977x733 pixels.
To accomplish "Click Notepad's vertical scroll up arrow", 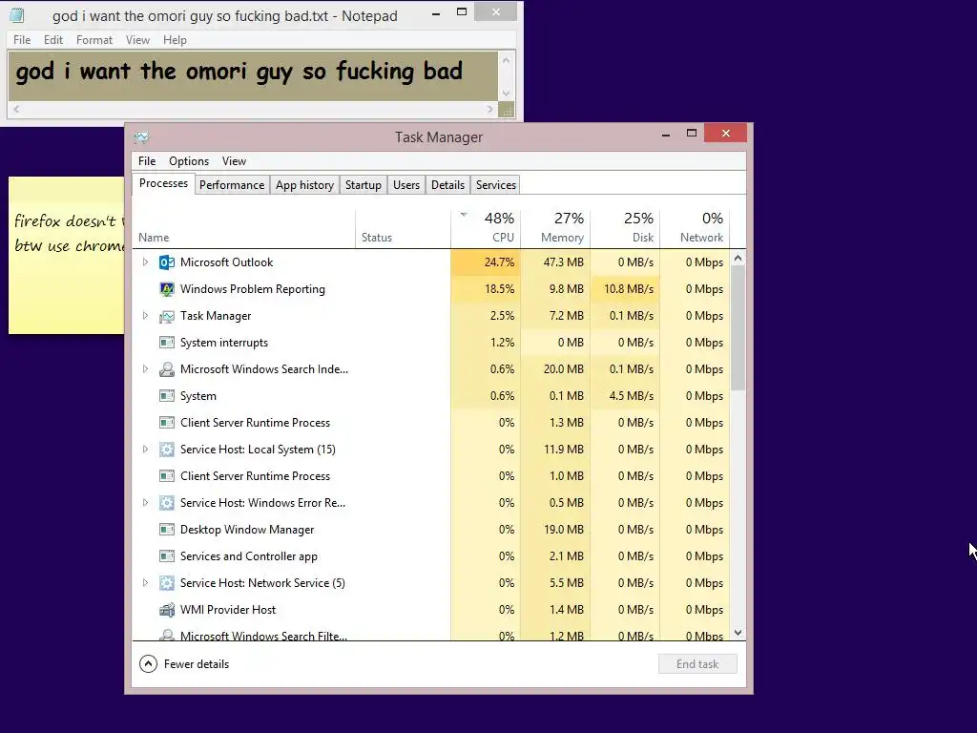I will (506, 60).
